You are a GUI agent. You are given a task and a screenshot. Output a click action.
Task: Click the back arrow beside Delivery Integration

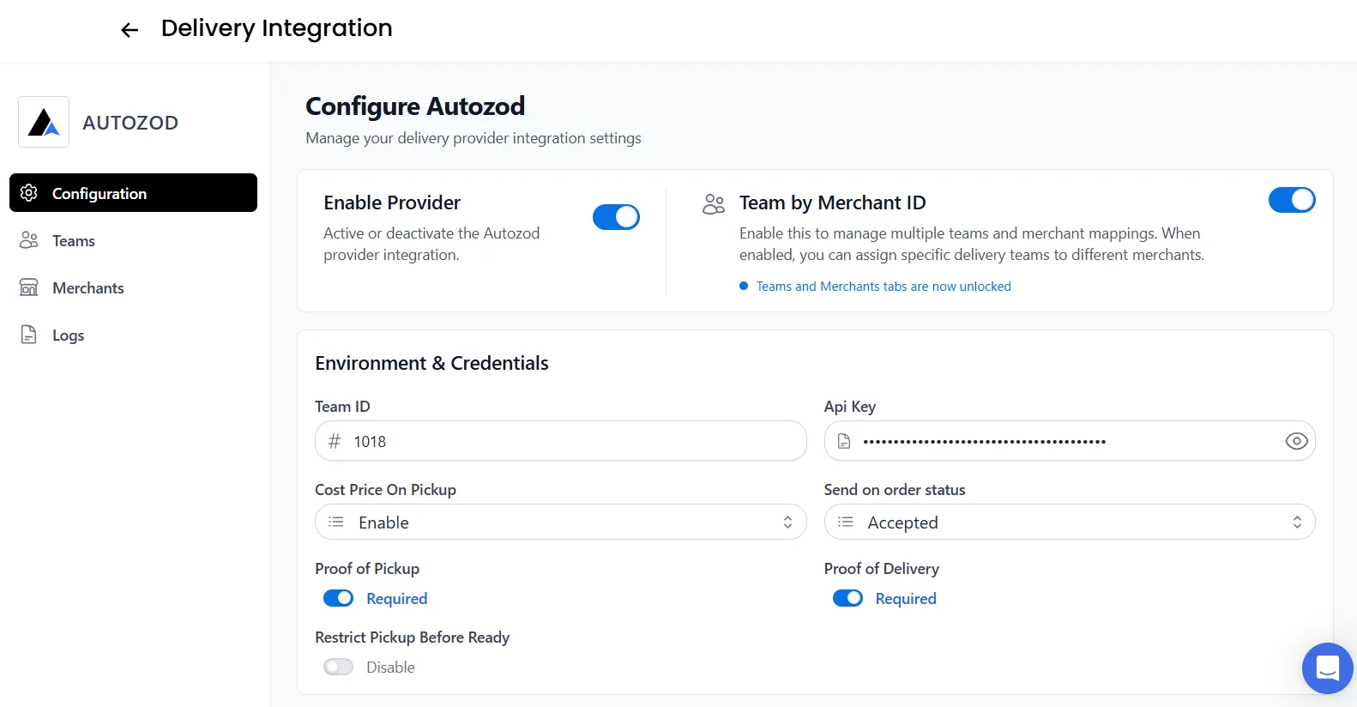pos(130,30)
